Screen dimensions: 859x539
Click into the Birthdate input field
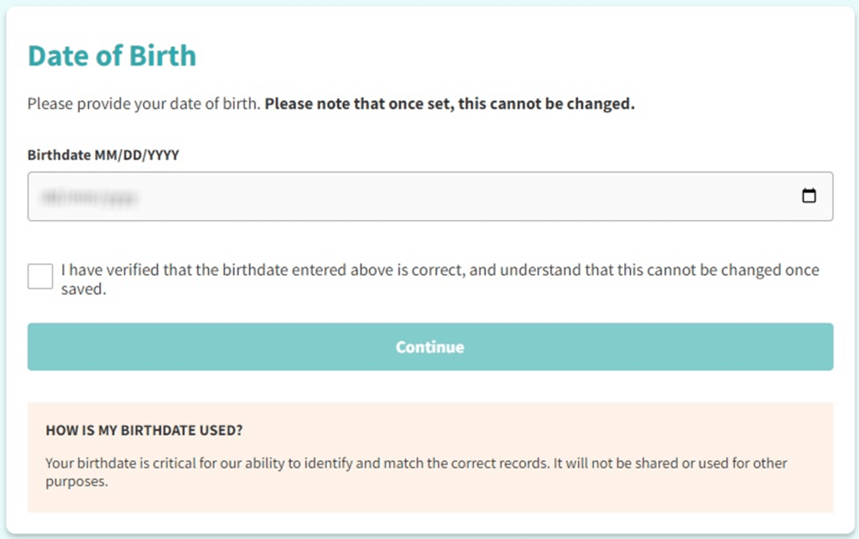point(419,196)
